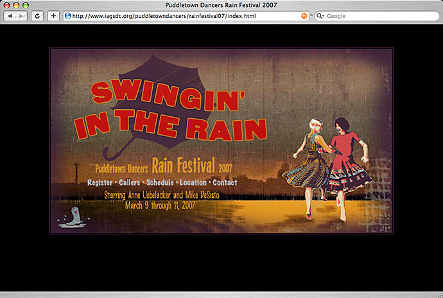Viewport: 443px width, 298px height.
Task: Click the orange RSS/snapback icon in address bar
Action: 304,16
